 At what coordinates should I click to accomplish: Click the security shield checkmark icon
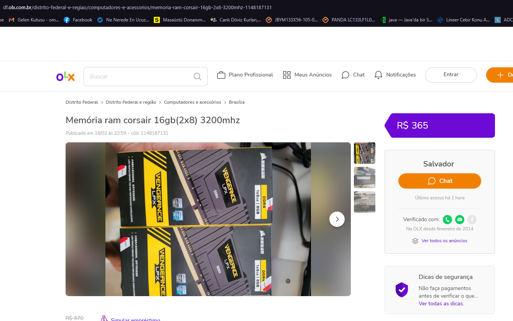click(402, 290)
